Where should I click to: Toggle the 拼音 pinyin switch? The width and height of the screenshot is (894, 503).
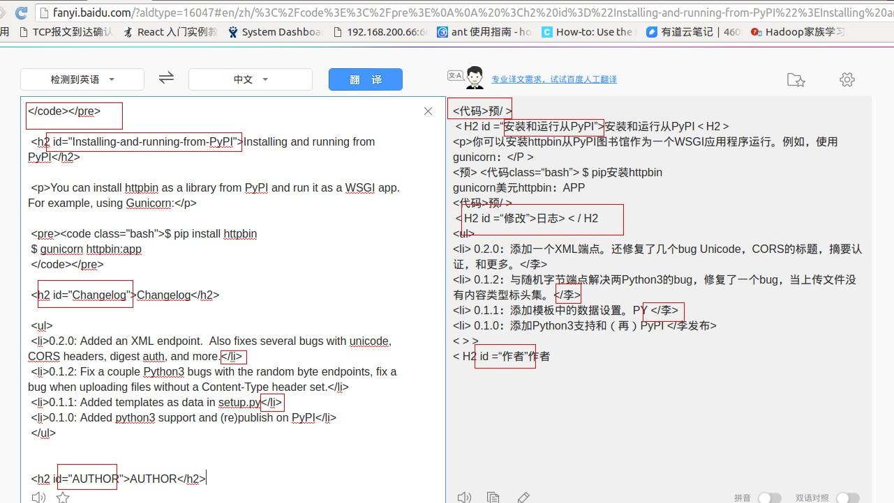tap(770, 497)
